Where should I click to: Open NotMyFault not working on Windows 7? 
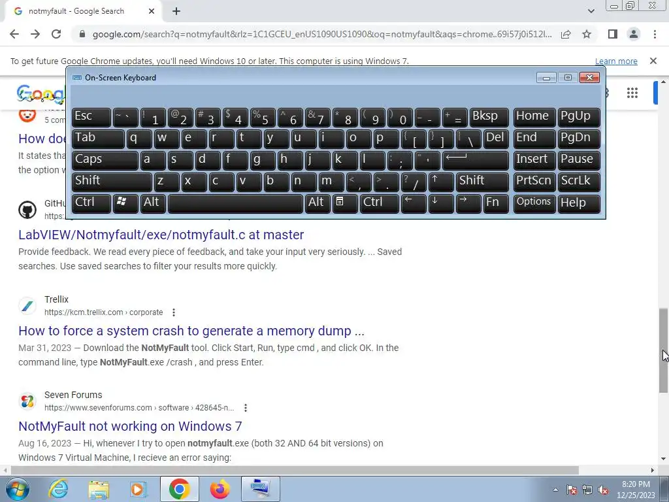click(x=130, y=426)
